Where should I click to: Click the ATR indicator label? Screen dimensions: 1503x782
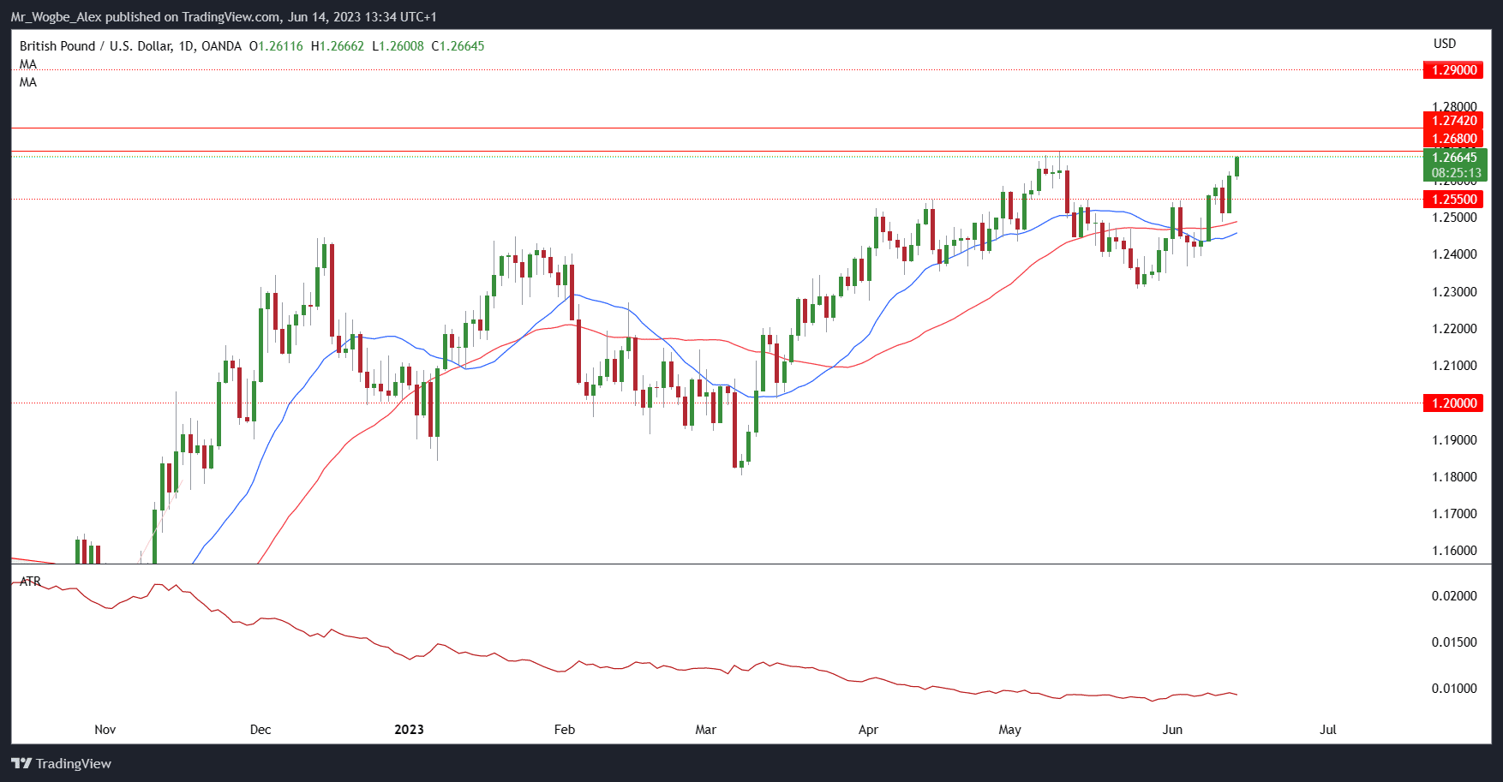pos(30,582)
